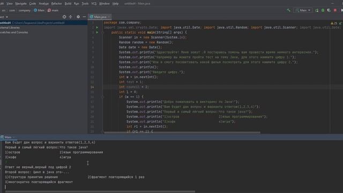Click the Rerun Main icon in toolbar

point(317,10)
